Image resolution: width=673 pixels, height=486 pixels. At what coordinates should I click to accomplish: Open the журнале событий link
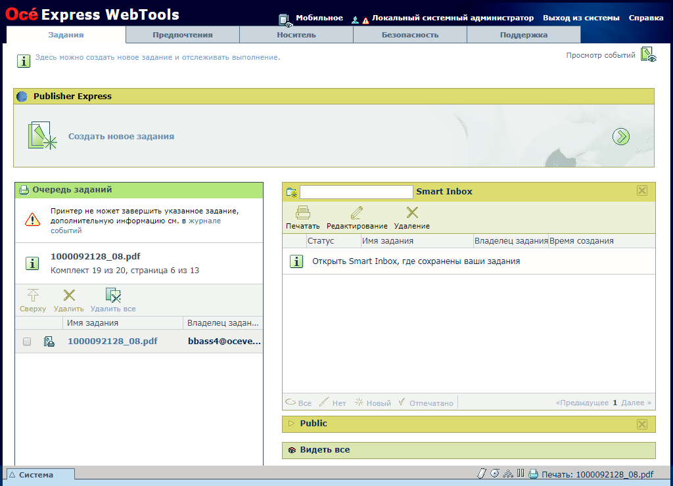[x=136, y=226]
